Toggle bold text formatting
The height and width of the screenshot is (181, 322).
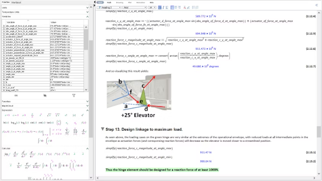[160, 7]
